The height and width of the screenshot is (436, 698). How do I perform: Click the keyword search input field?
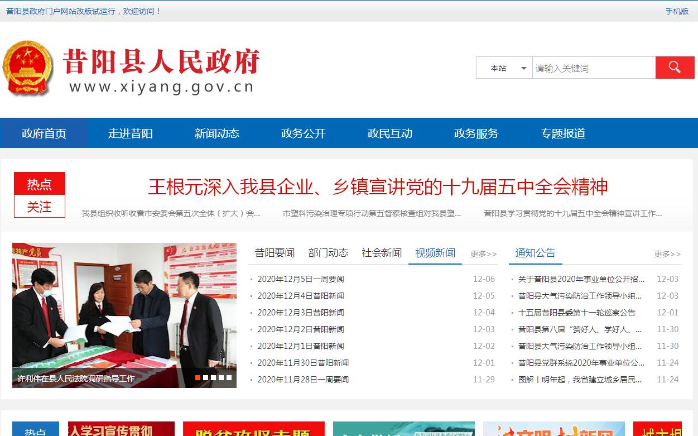[591, 67]
